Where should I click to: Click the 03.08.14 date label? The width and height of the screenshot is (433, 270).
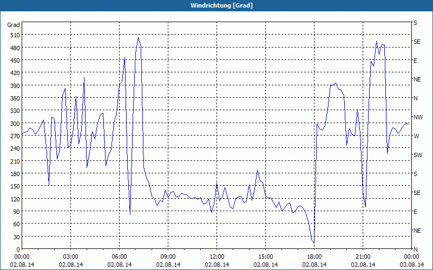411,265
